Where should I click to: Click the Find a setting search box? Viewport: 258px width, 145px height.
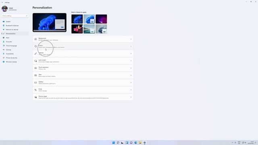click(15, 16)
